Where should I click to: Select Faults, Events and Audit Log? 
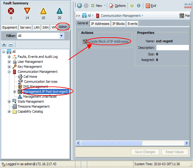(x=38, y=57)
